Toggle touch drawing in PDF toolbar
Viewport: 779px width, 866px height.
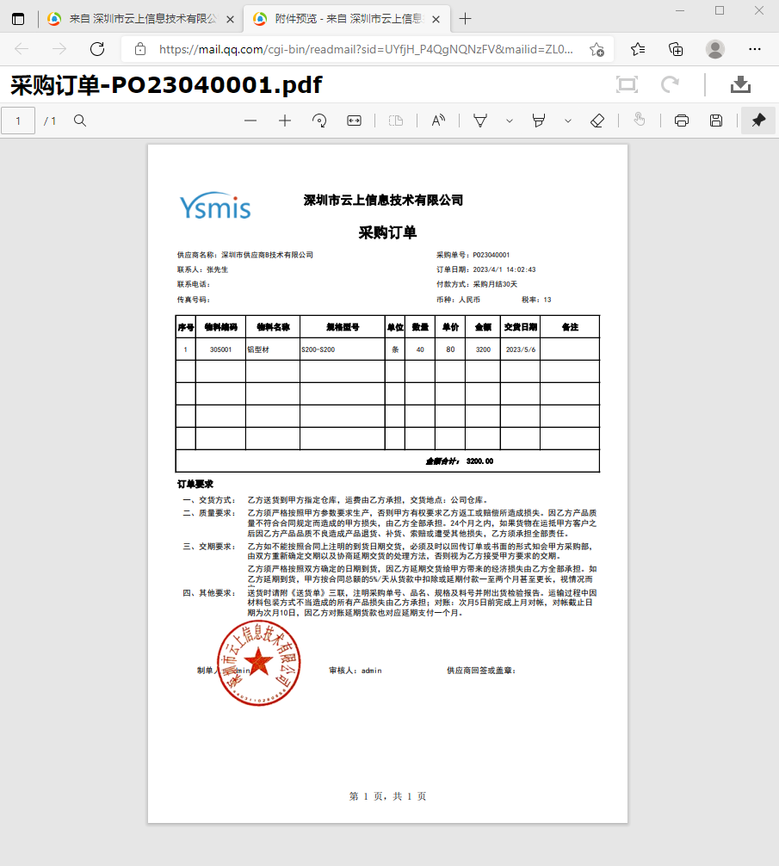coord(640,120)
